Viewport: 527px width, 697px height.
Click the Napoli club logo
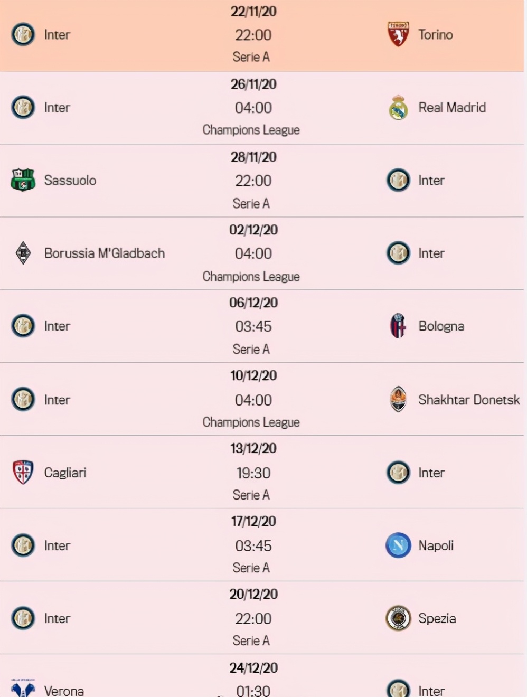pyautogui.click(x=398, y=545)
